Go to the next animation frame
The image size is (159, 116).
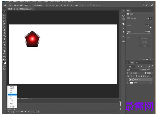[x=29, y=112]
